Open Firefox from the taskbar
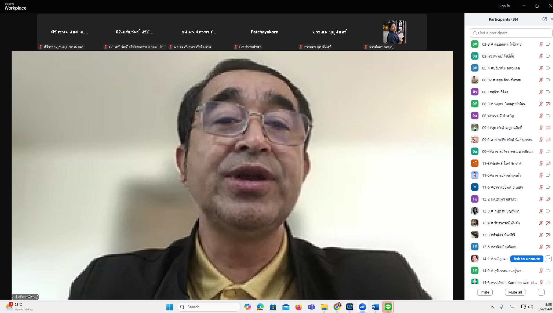Viewport: 553px width, 313px height. click(x=298, y=307)
